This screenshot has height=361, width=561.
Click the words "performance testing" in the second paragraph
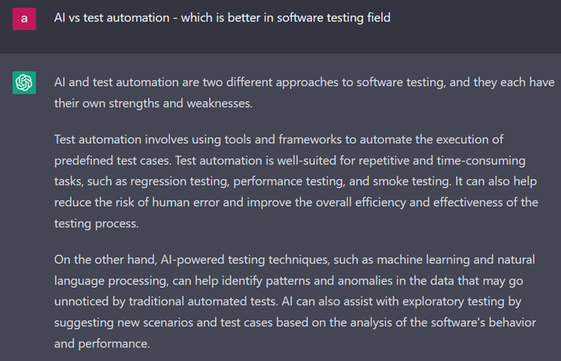pyautogui.click(x=289, y=182)
